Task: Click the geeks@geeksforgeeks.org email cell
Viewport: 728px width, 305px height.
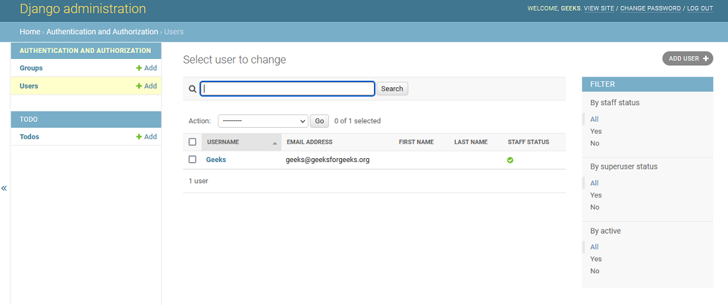Action: click(328, 159)
